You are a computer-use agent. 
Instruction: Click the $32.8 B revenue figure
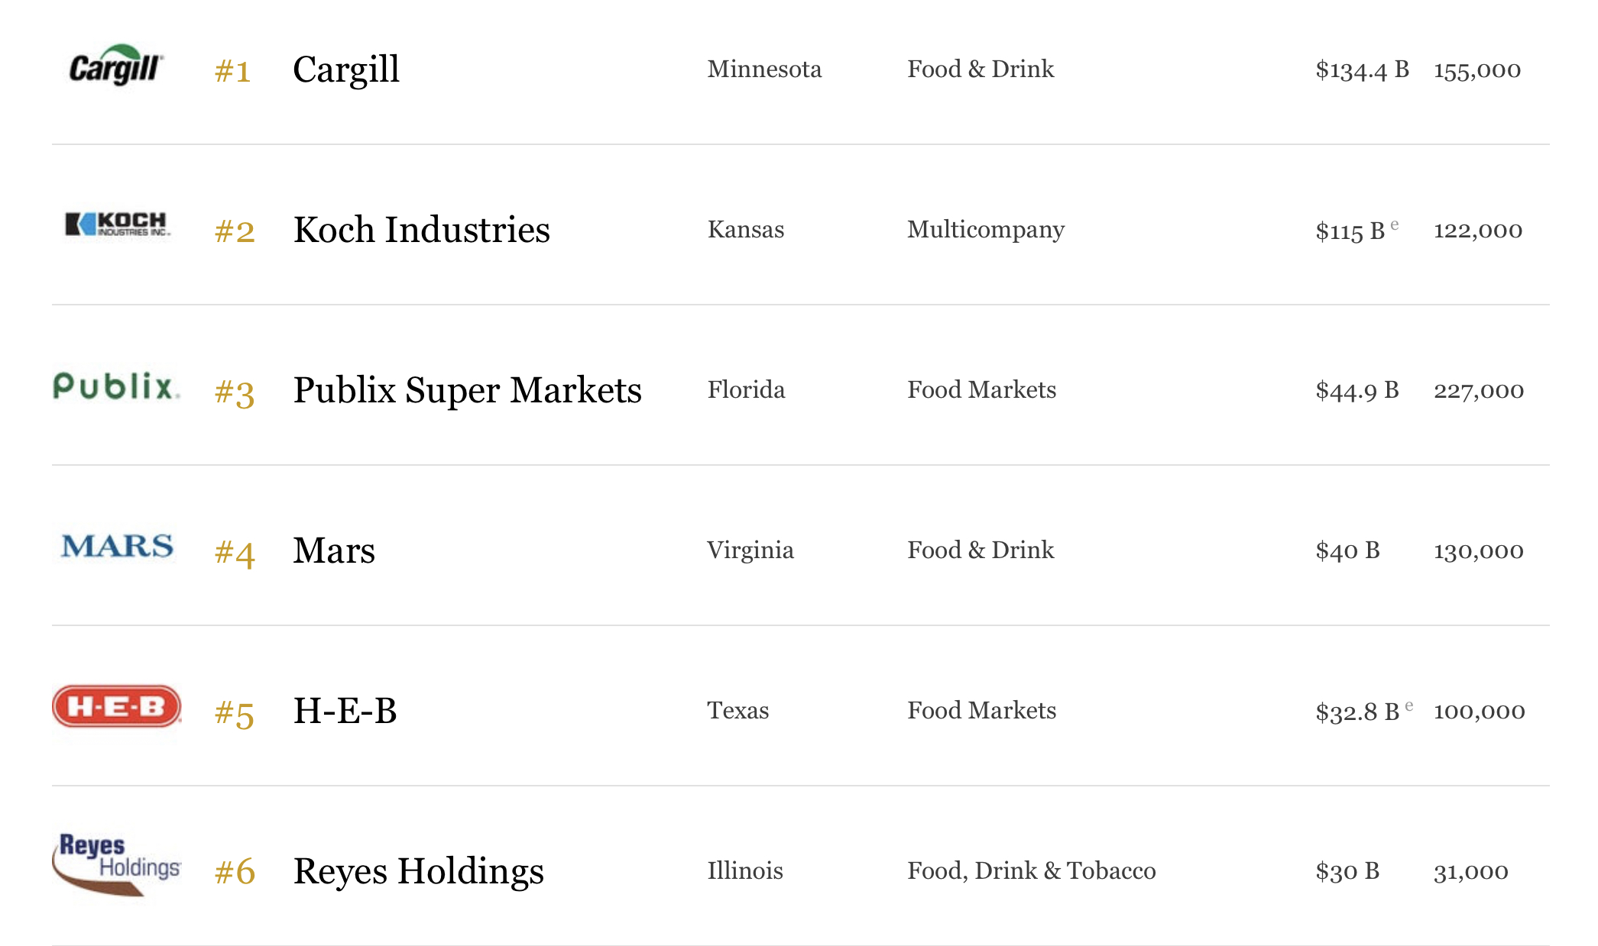pyautogui.click(x=1357, y=712)
